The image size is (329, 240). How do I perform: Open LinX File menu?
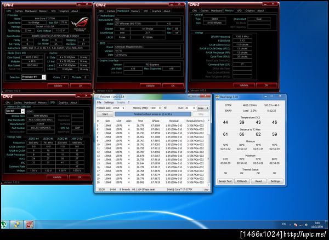point(99,102)
